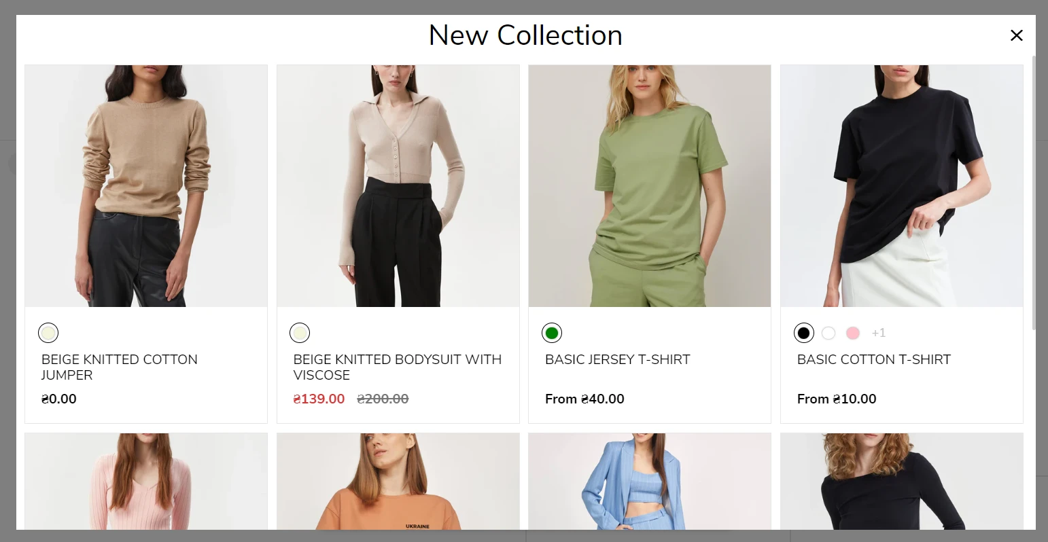The image size is (1048, 542).
Task: Open Basic Jersey T-Shirt title link
Action: click(617, 359)
